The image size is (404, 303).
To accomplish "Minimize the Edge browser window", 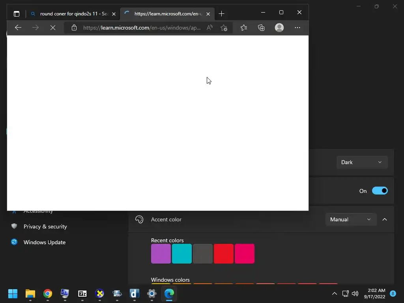I will coord(263,12).
